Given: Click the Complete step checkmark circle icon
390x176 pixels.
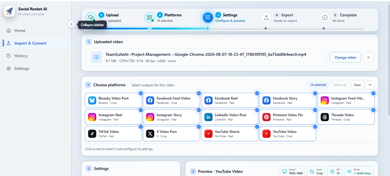Looking at the screenshot, I should [325, 18].
